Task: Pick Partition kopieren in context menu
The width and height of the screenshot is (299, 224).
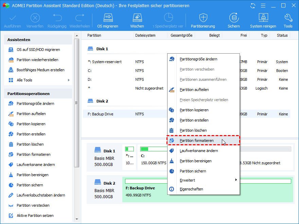Action: pyautogui.click(x=204, y=110)
